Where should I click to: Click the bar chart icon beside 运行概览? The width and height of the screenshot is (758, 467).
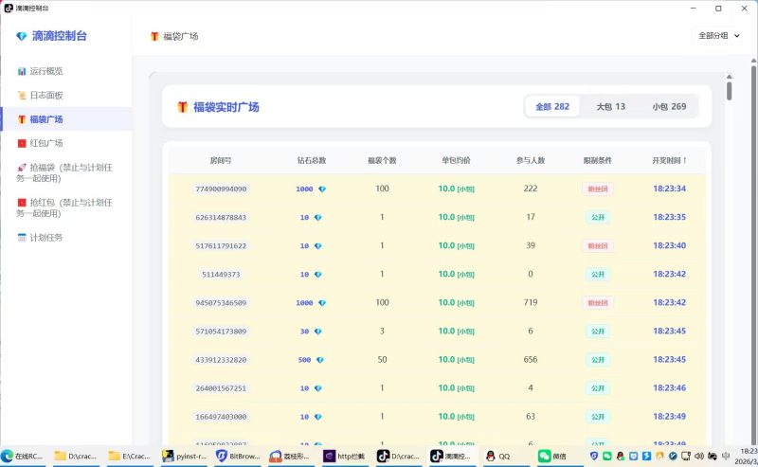pos(22,72)
